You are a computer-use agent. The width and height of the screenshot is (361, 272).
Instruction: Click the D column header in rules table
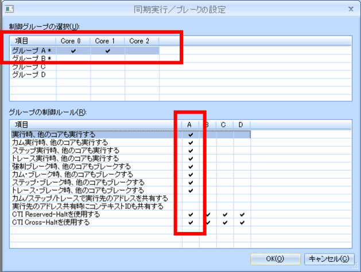pos(242,124)
